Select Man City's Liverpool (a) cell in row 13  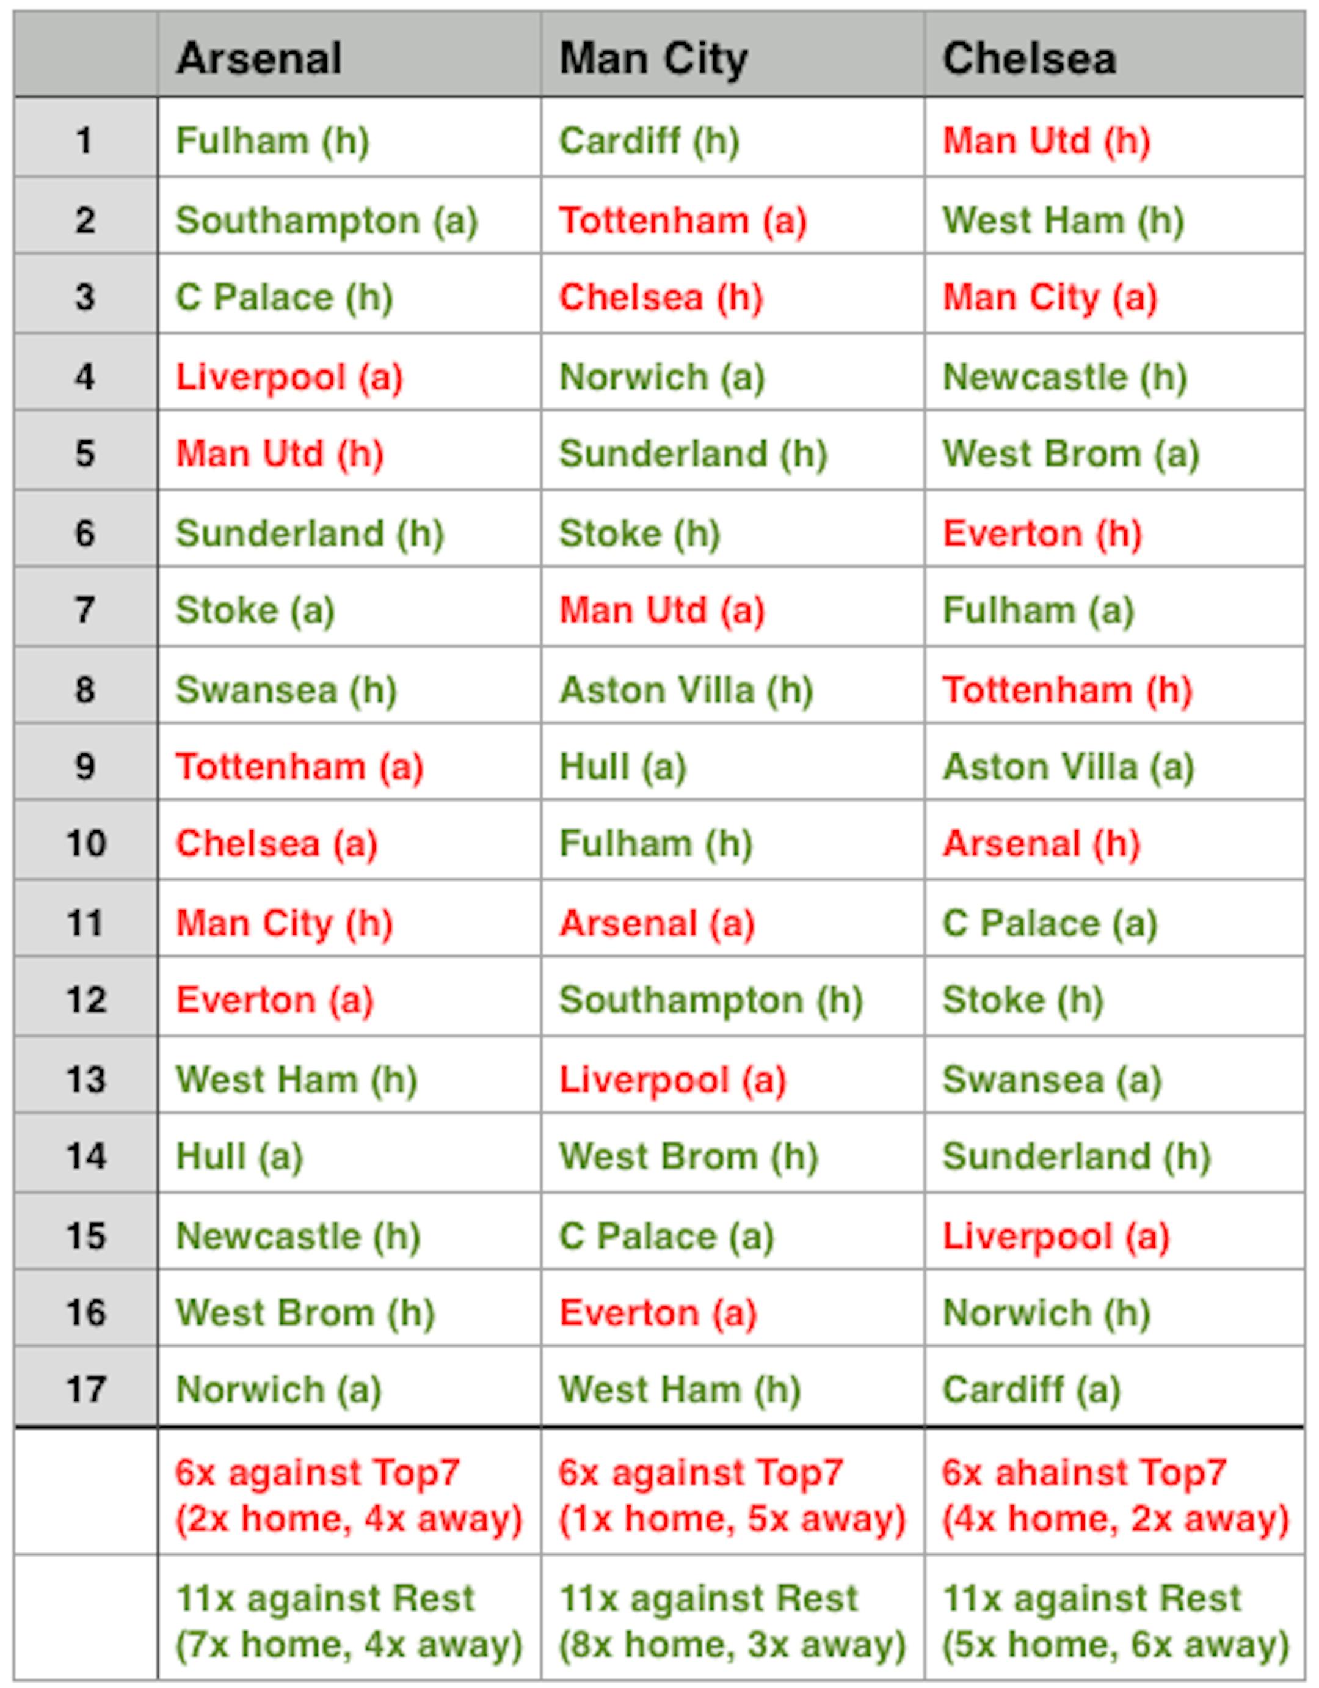pos(672,1080)
